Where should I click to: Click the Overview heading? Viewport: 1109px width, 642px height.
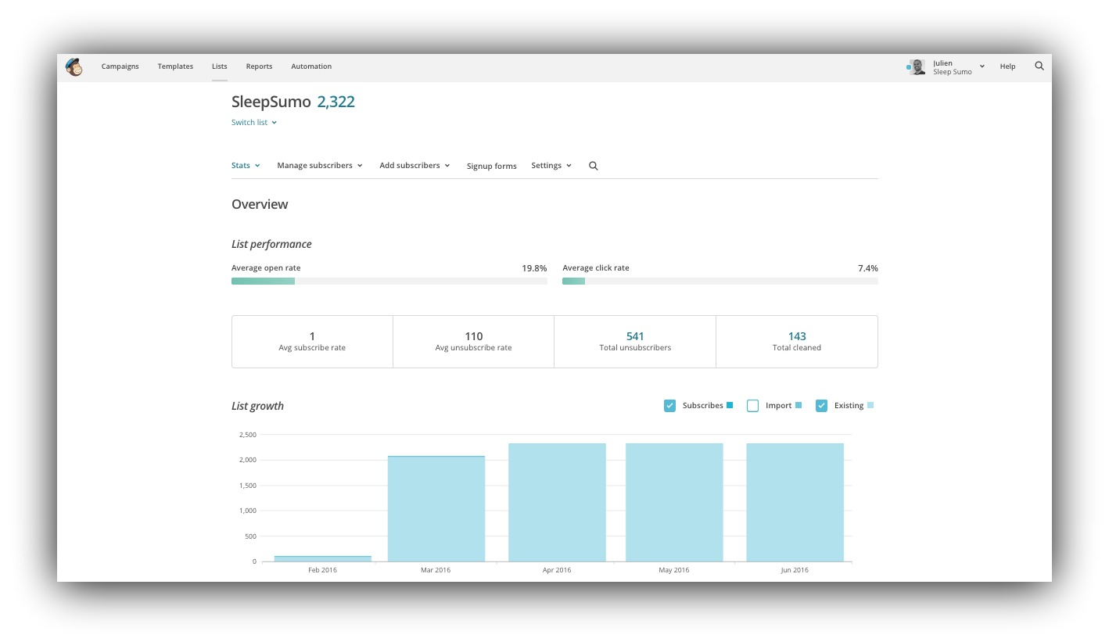click(x=260, y=204)
